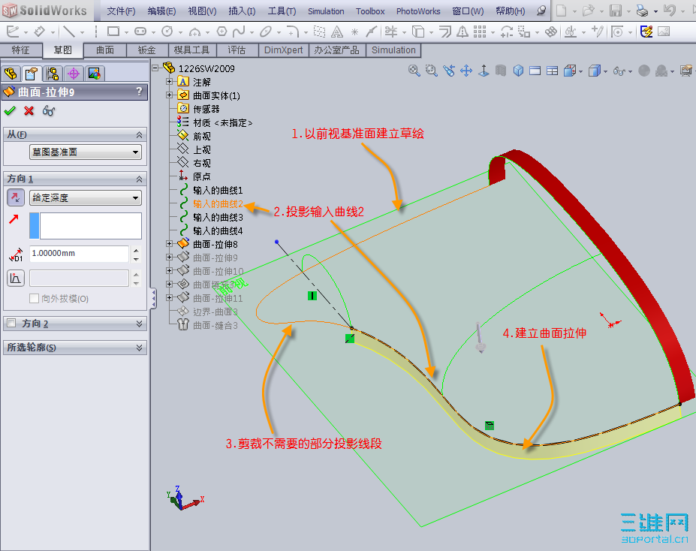
Task: Accept the surface extrude with green checkmark
Action: (10, 111)
